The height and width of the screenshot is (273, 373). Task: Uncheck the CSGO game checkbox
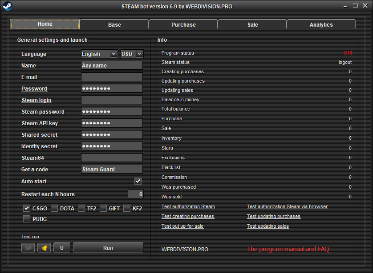27,208
